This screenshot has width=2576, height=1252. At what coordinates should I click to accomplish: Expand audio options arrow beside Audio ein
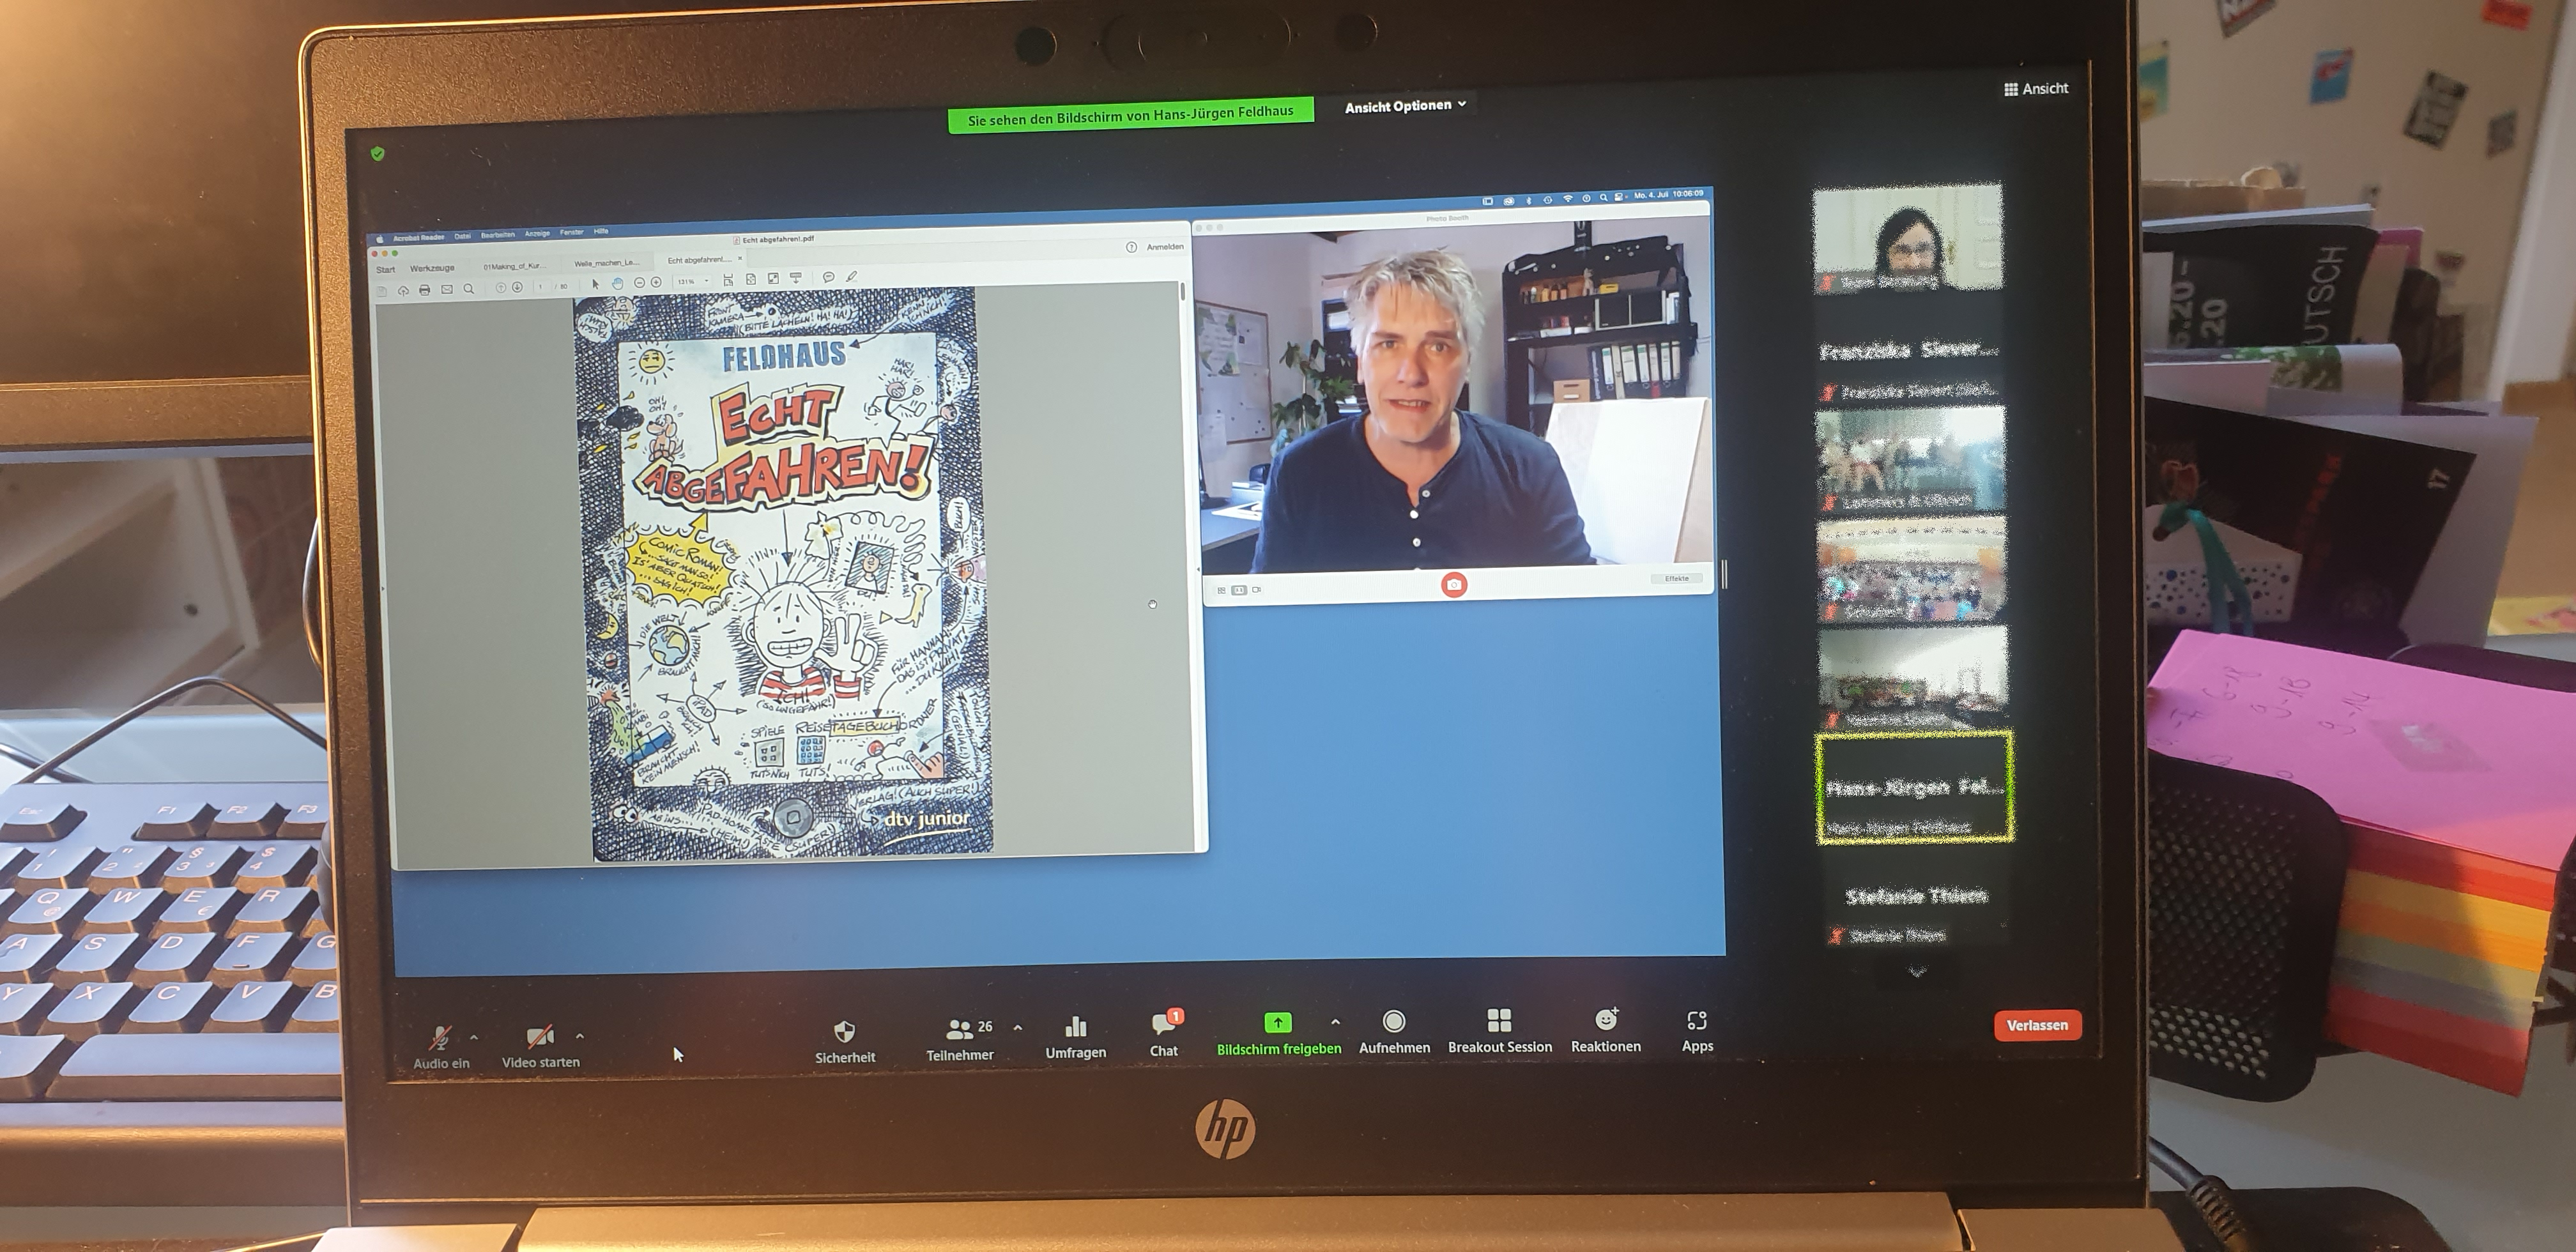coord(474,1038)
